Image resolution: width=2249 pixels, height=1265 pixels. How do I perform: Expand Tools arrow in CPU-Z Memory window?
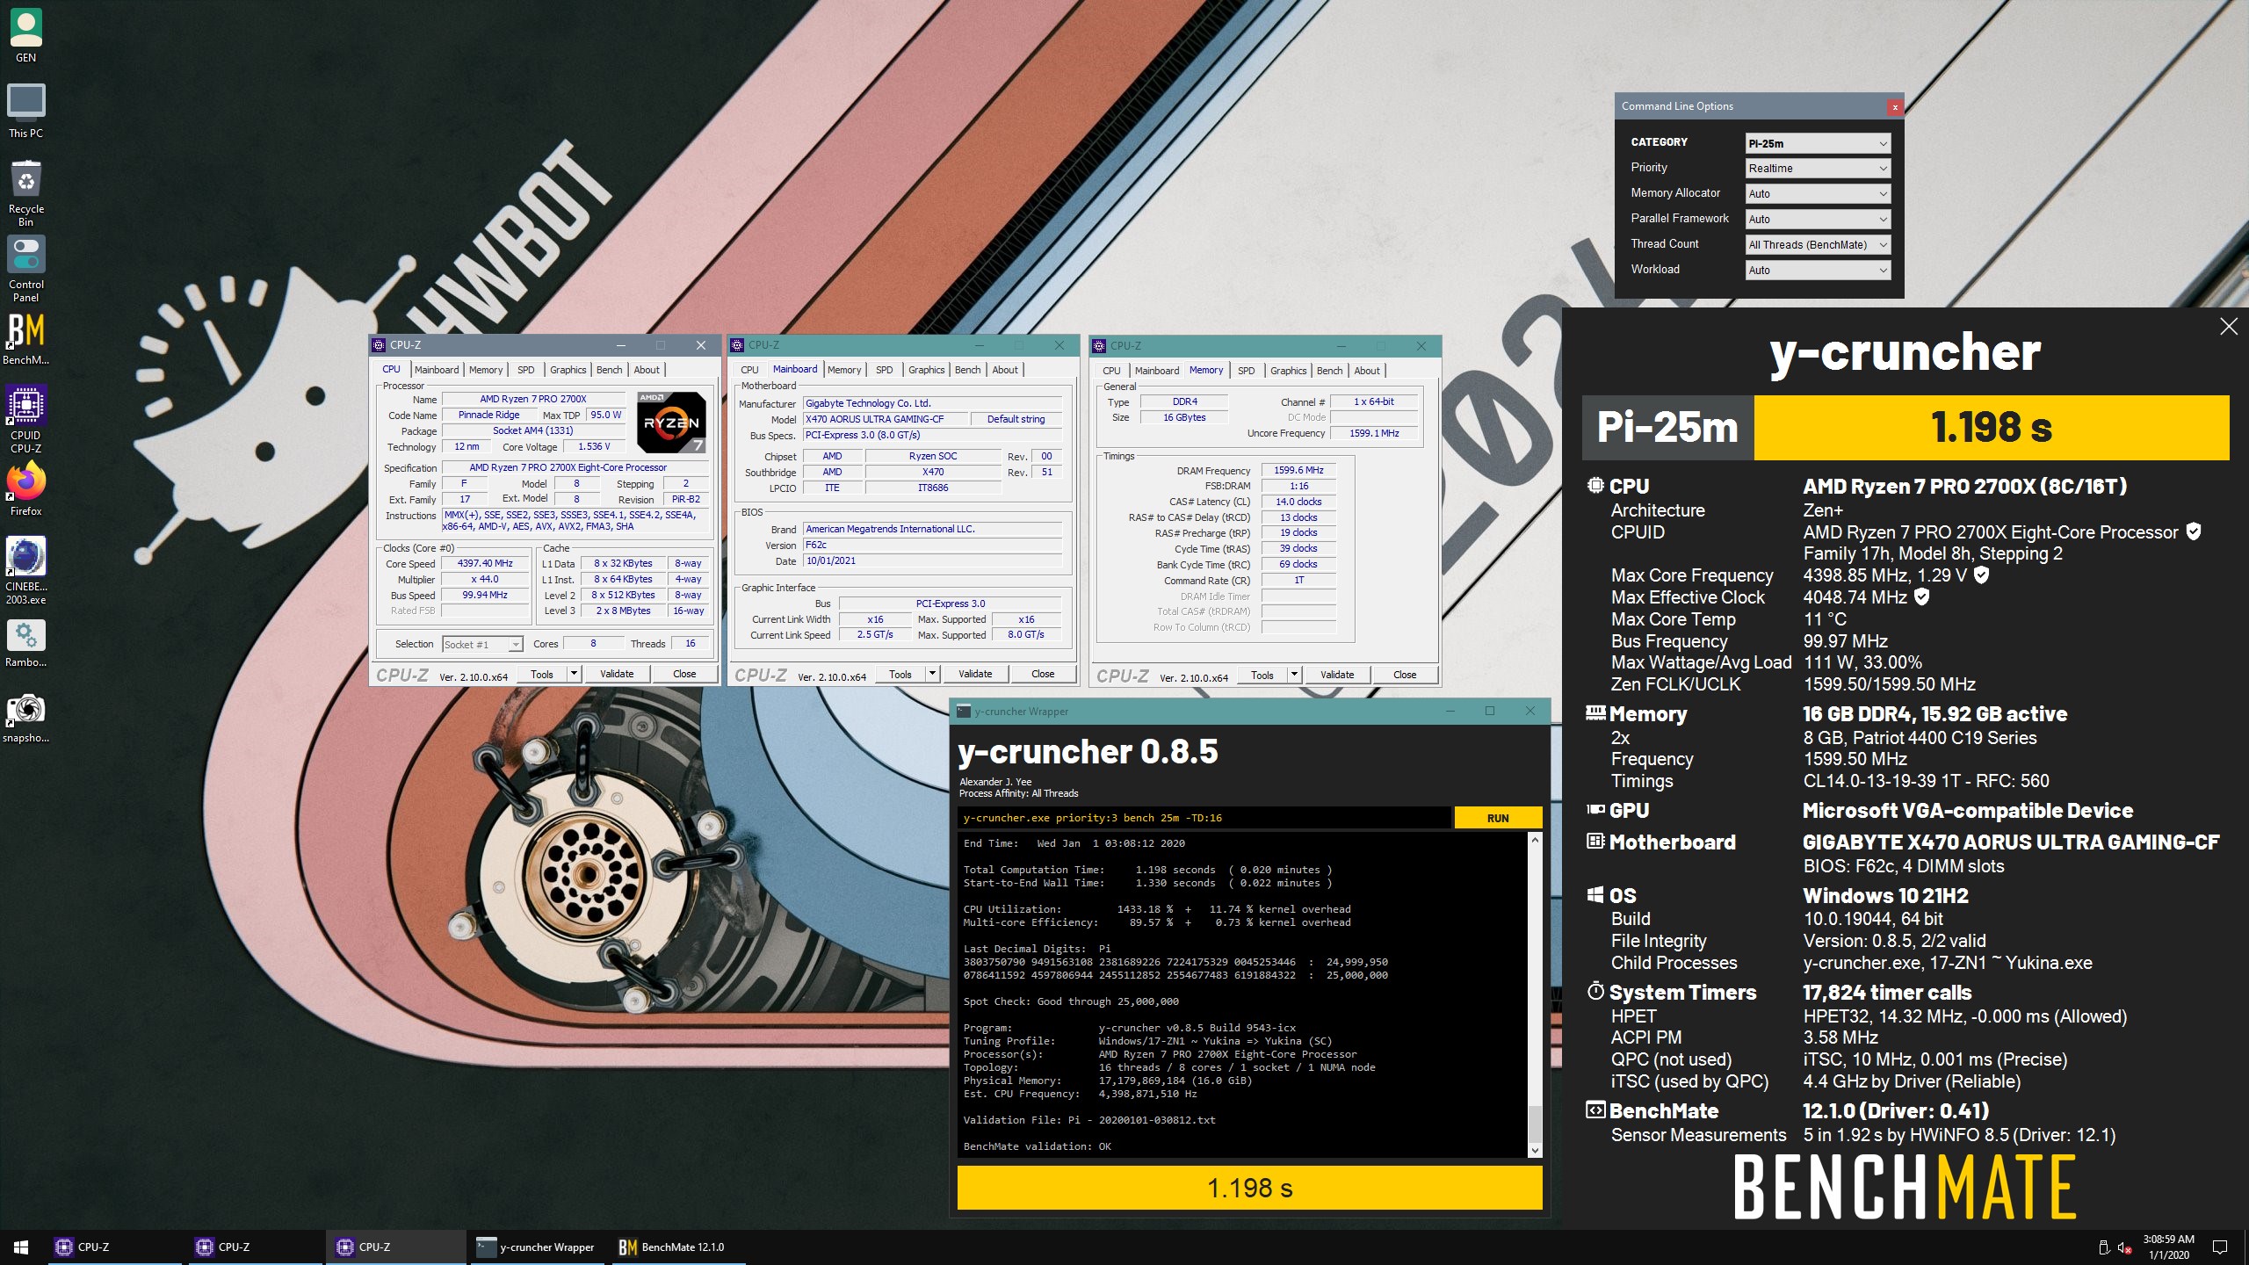coord(1294,675)
